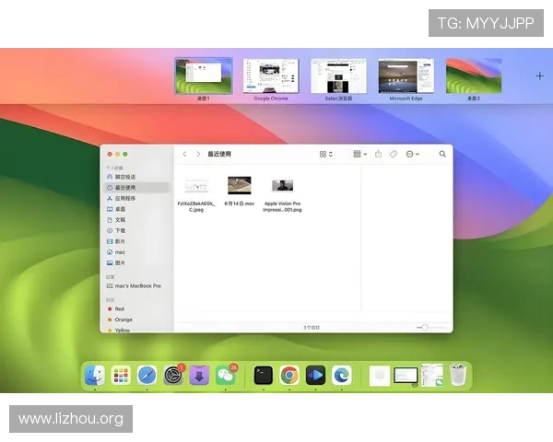Click the icon size slider in Finder

tap(425, 327)
